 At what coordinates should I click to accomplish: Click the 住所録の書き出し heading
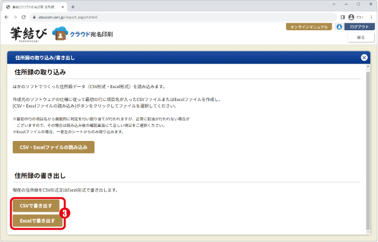[40, 176]
